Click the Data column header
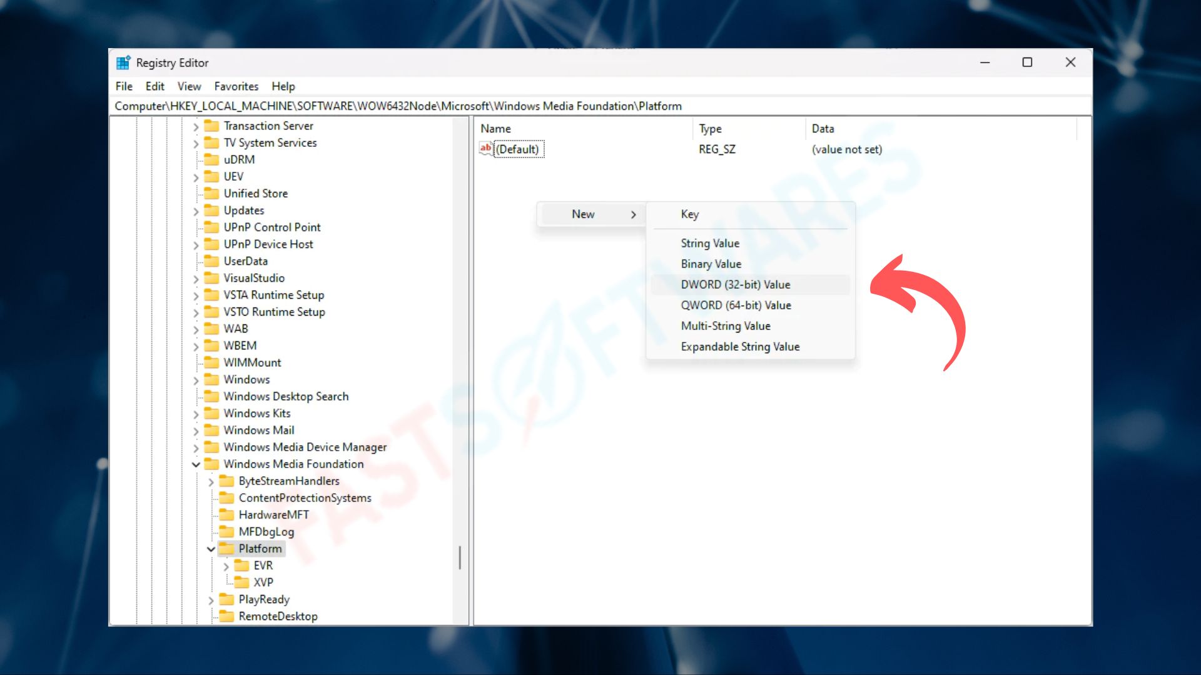The width and height of the screenshot is (1201, 675). click(x=941, y=128)
